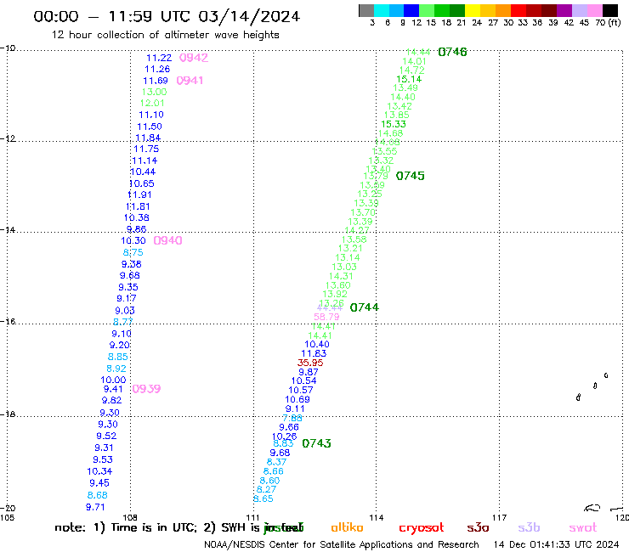Click the gray swatch in the color legend
This screenshot has width=629, height=552.
(366, 10)
